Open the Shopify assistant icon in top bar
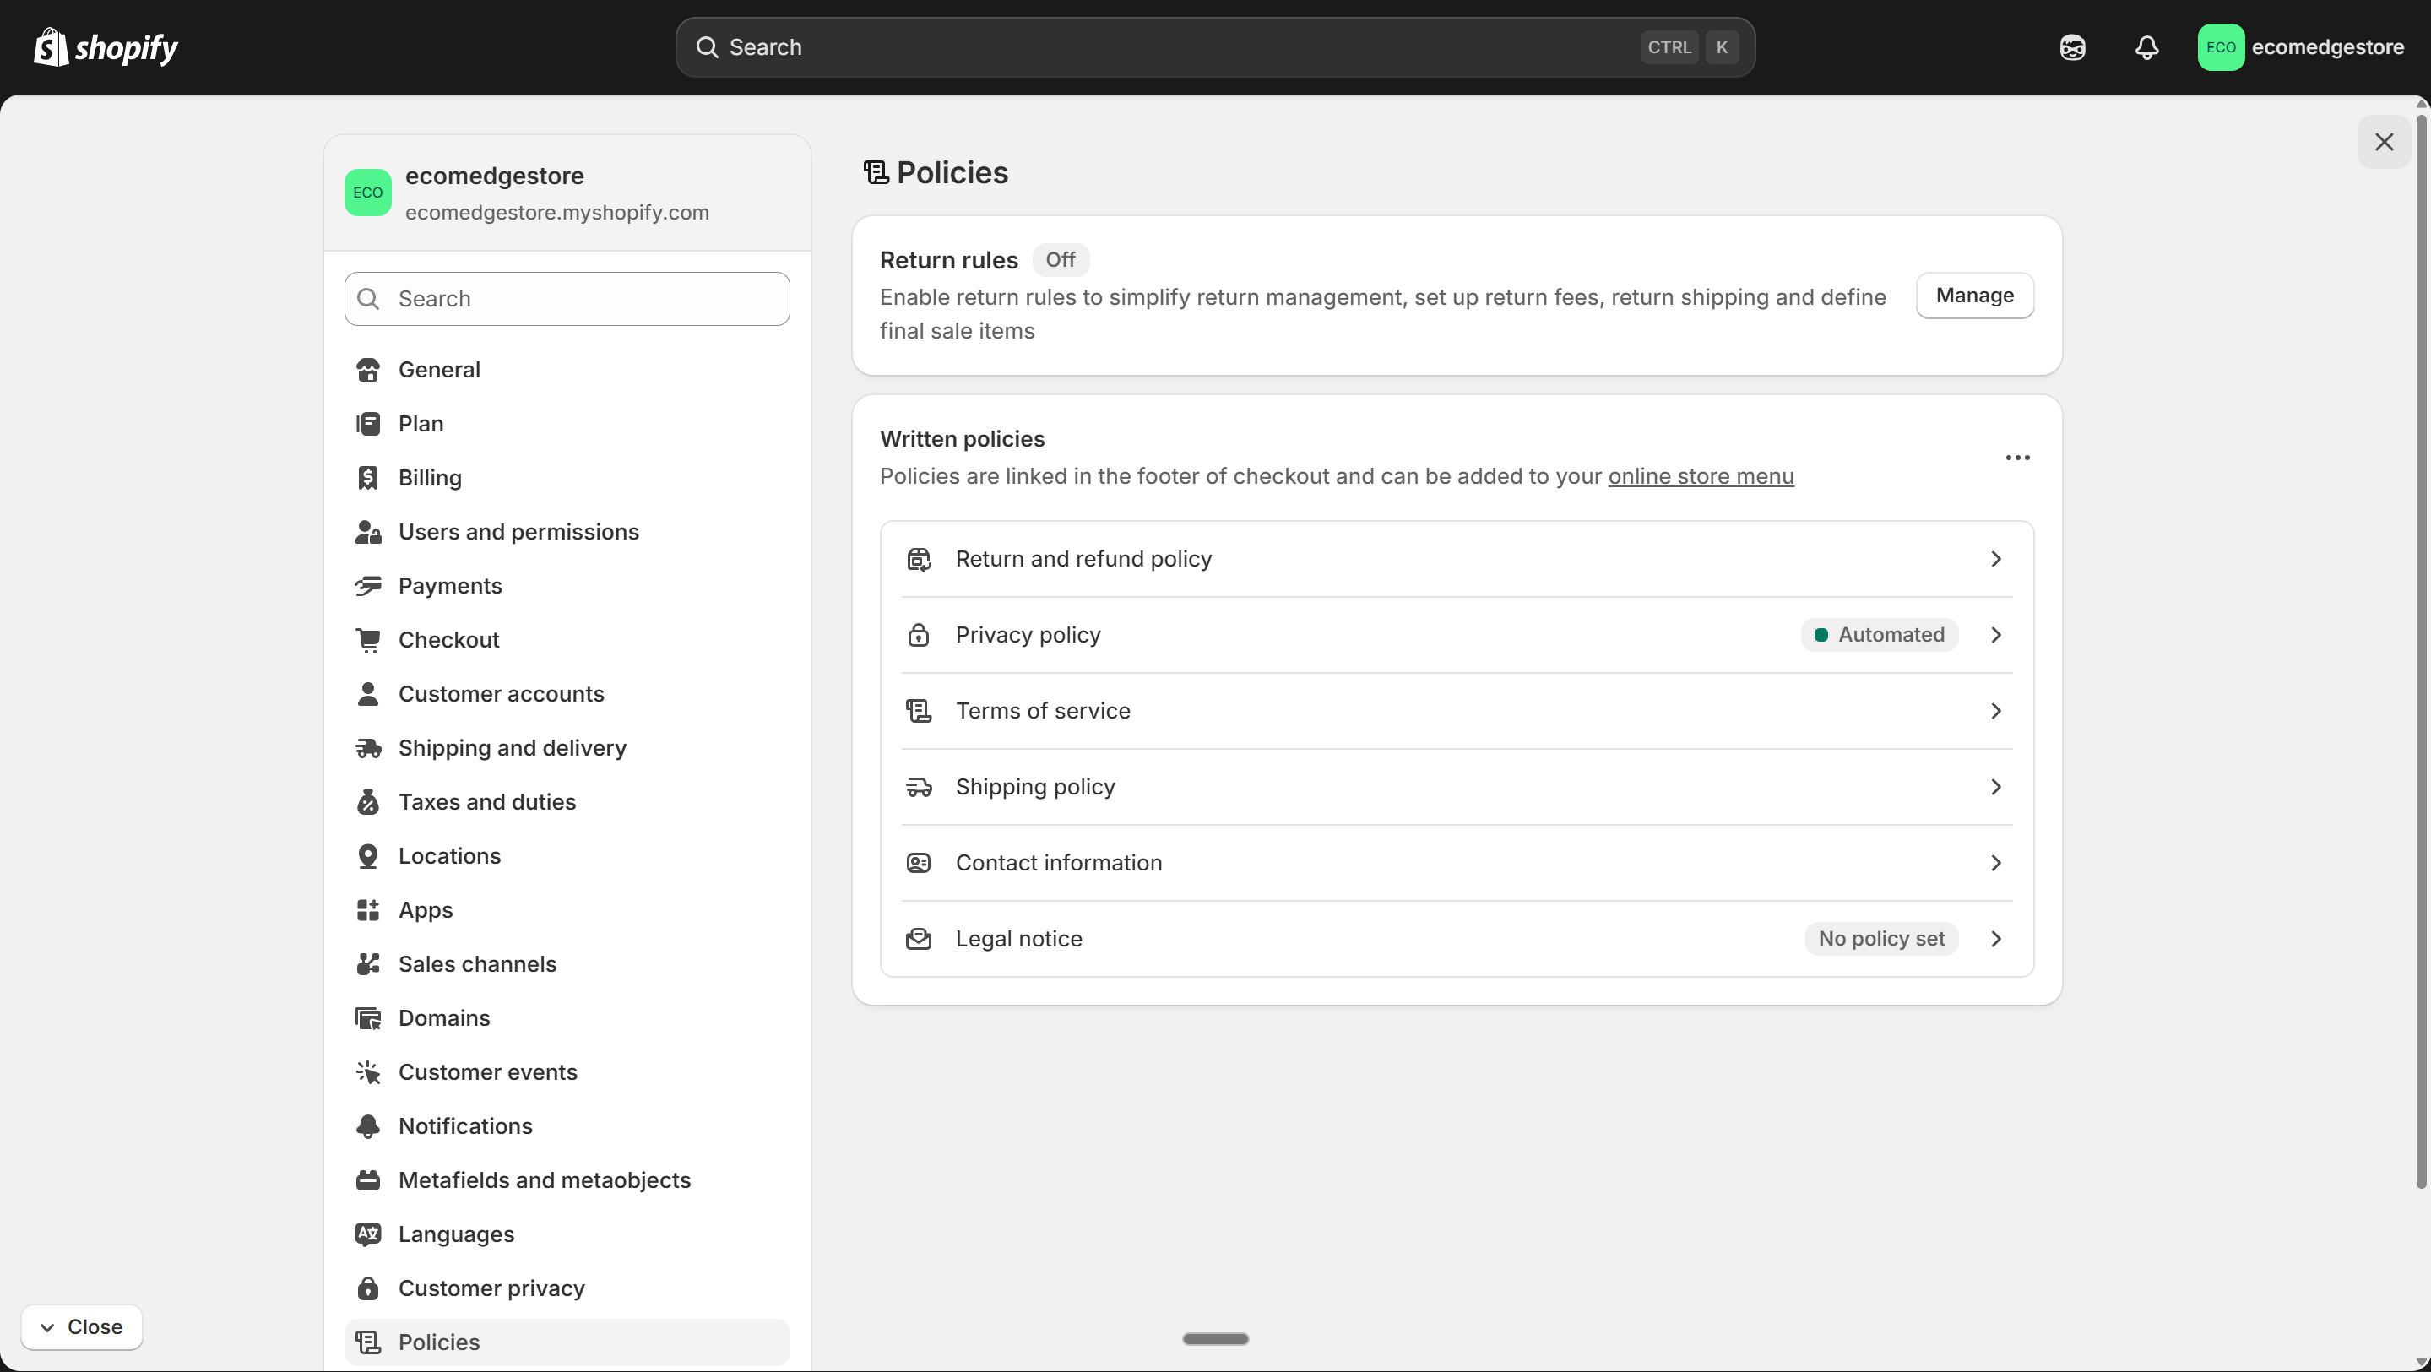2431x1372 pixels. [2072, 46]
